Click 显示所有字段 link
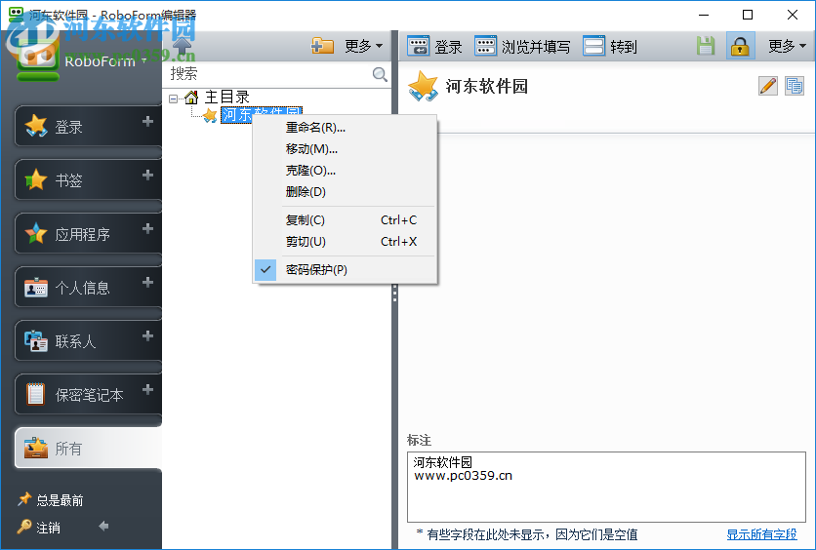The height and width of the screenshot is (550, 816). pos(761,534)
